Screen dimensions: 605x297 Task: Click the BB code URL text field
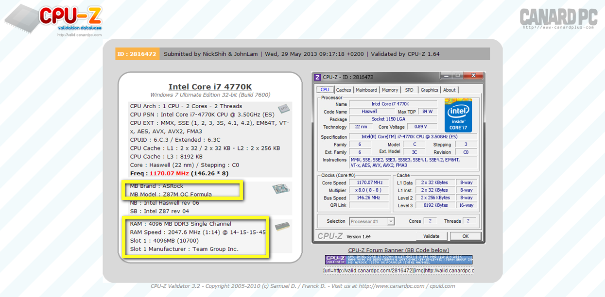[x=398, y=270]
